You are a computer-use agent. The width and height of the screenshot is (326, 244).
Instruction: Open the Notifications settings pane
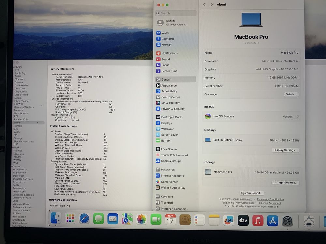167,53
